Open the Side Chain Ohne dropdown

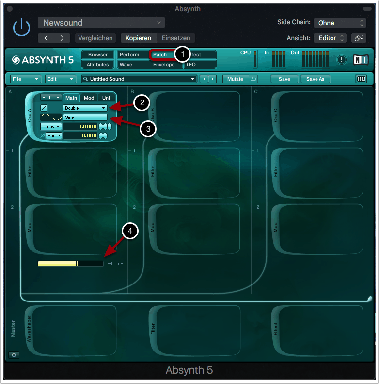click(340, 23)
